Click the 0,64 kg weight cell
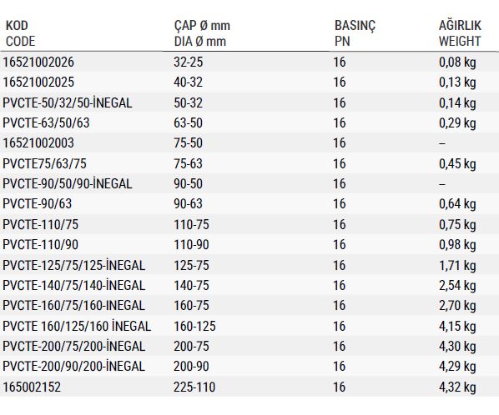 (x=457, y=204)
